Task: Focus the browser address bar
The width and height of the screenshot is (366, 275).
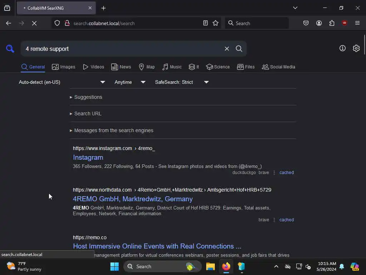Action: (136, 23)
